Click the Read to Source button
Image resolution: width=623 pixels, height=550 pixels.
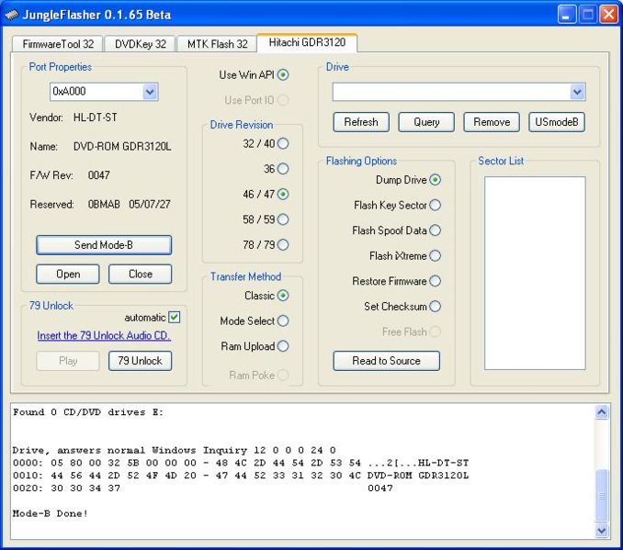(387, 361)
